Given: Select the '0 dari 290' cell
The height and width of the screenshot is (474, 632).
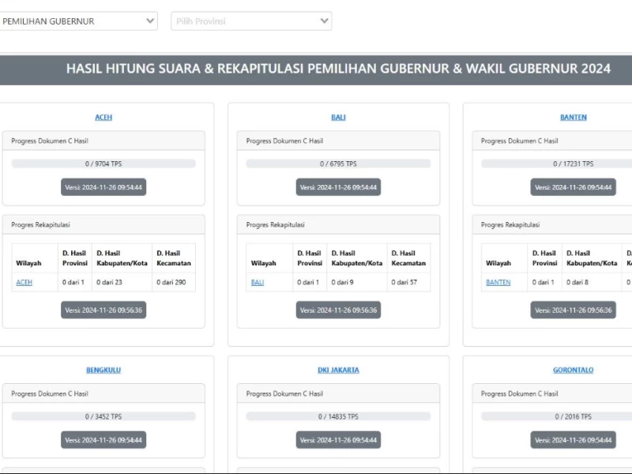Looking at the screenshot, I should [x=174, y=282].
